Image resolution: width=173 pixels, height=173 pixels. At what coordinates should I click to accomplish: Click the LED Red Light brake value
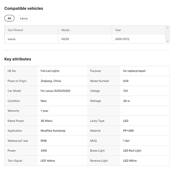coord(132,151)
